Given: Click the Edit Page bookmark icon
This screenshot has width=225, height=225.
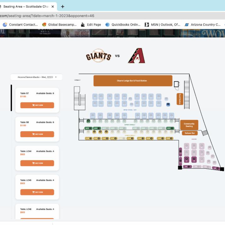Looking at the screenshot, I should (83, 25).
